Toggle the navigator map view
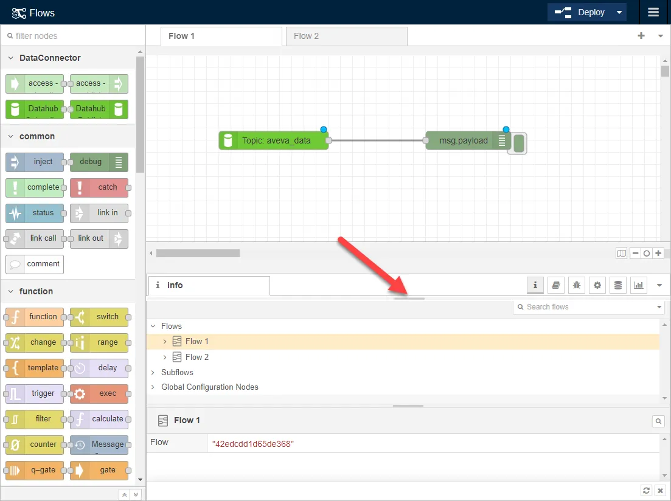The width and height of the screenshot is (671, 501). tap(621, 254)
